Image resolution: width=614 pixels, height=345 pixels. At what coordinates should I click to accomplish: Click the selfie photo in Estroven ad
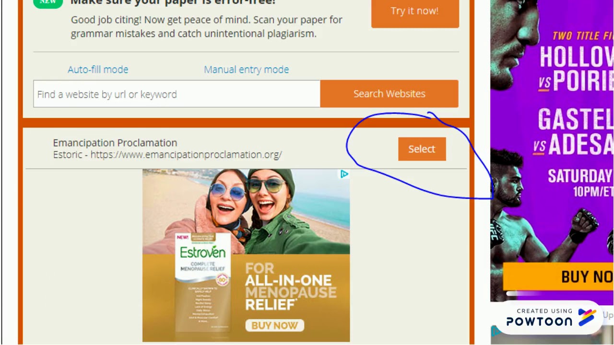[x=246, y=212]
